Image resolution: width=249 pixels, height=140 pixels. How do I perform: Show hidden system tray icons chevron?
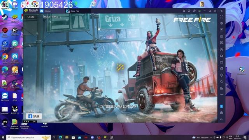(211, 137)
